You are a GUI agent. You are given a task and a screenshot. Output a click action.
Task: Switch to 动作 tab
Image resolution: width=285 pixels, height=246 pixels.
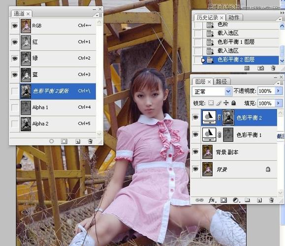click(234, 17)
